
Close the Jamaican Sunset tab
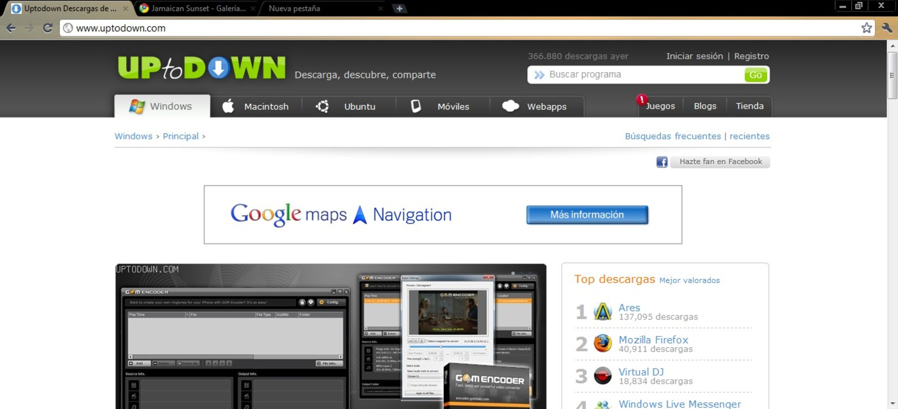[253, 8]
